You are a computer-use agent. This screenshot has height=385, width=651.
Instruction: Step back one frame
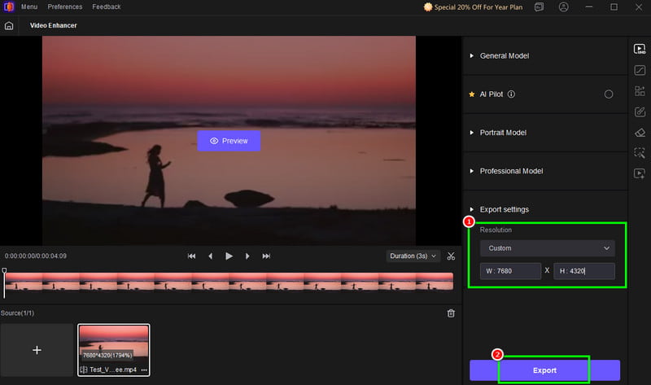[211, 256]
